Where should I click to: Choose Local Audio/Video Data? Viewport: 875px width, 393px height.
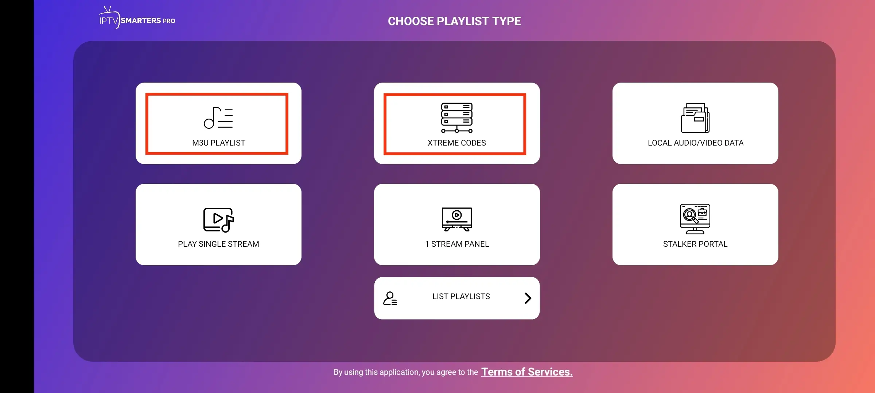[x=695, y=124]
